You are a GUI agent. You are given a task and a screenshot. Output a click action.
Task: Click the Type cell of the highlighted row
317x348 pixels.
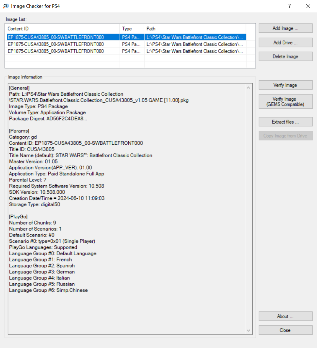click(132, 37)
